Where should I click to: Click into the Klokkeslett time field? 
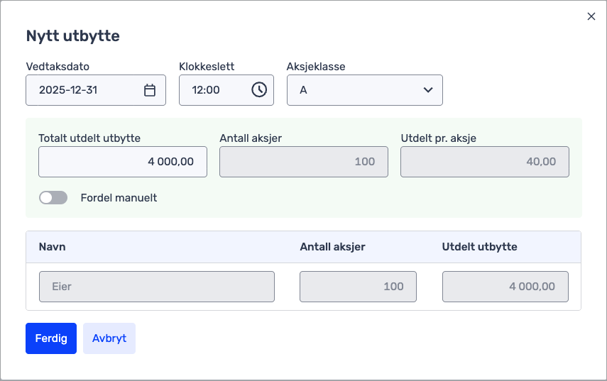click(x=212, y=90)
